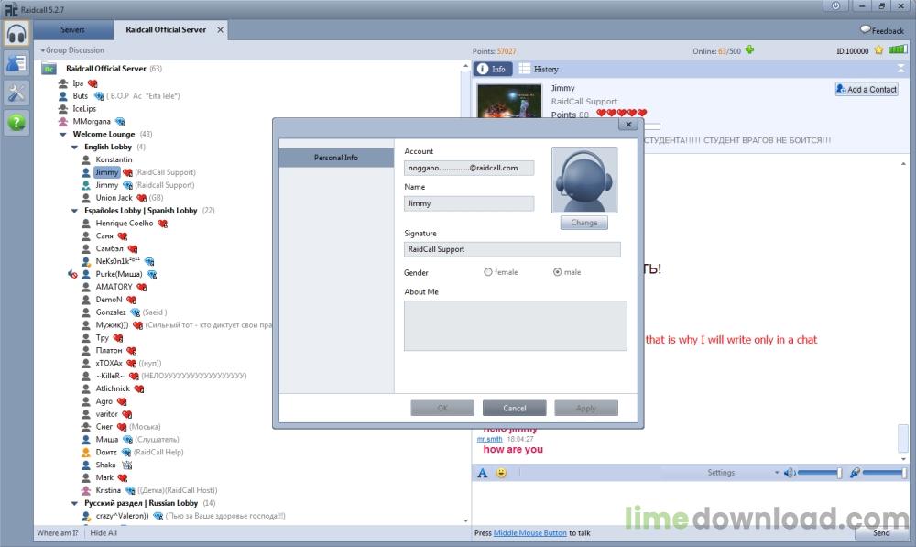Mute the speaker volume icon
The height and width of the screenshot is (547, 916).
[790, 473]
